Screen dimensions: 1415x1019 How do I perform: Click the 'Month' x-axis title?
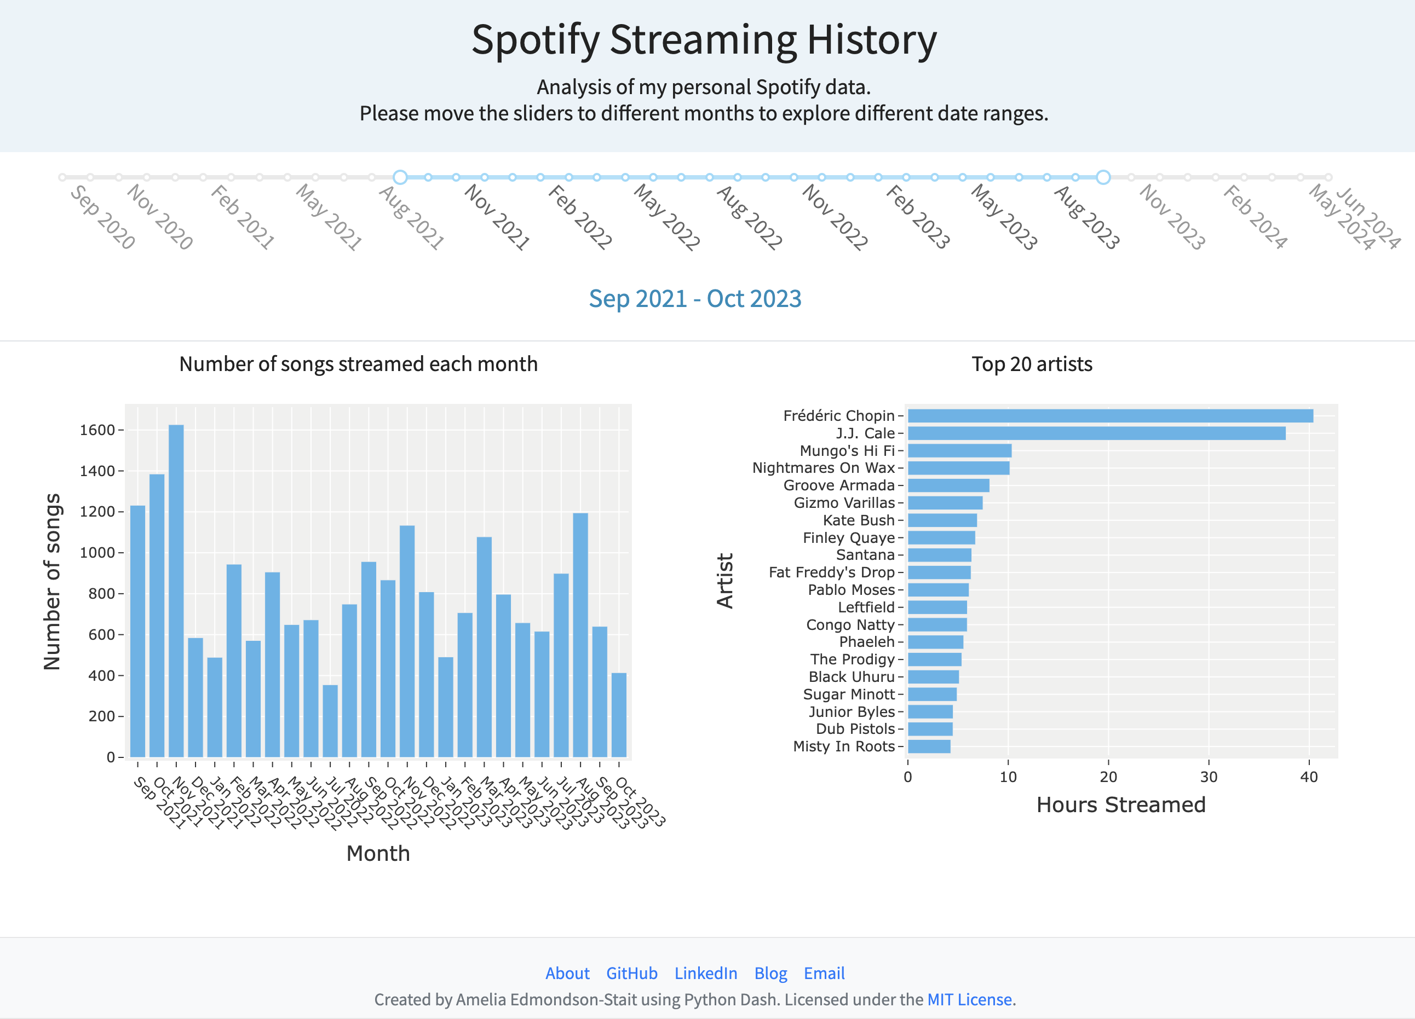click(x=378, y=853)
